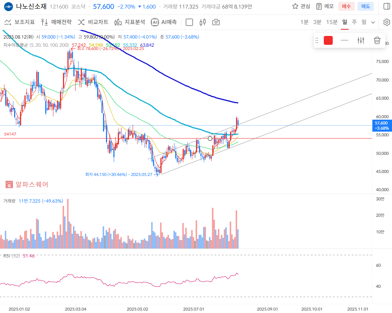The image size is (392, 313).
Task: Click current price tag 57,600
Action: (382, 126)
